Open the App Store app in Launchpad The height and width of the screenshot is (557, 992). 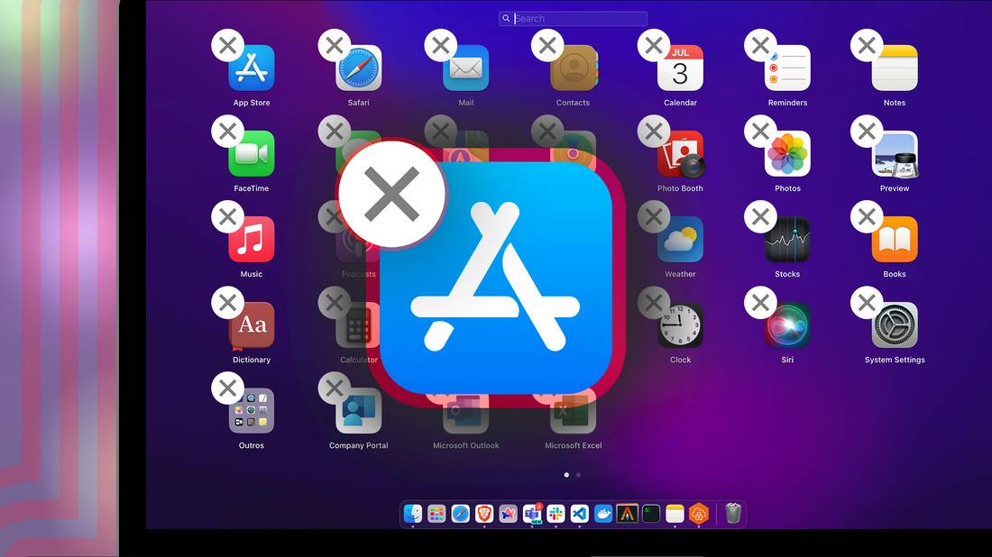[x=252, y=68]
